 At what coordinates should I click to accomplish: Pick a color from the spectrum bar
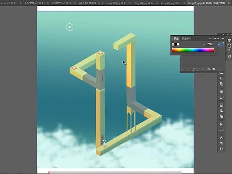point(193,50)
